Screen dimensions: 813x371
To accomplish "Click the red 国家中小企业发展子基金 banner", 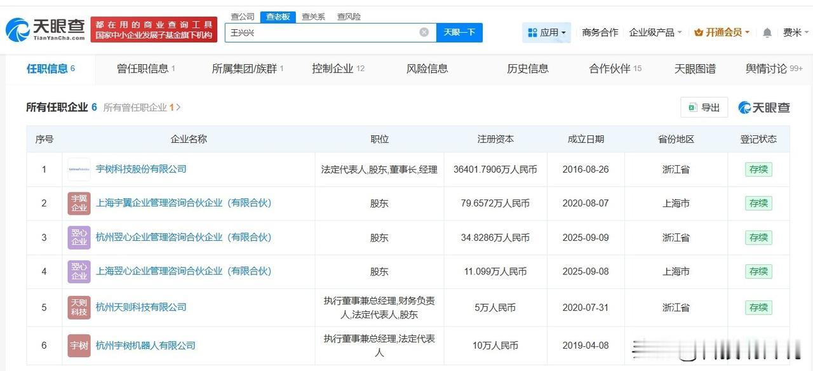I will pos(154,30).
